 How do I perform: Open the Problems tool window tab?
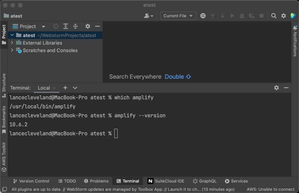tap(96, 181)
